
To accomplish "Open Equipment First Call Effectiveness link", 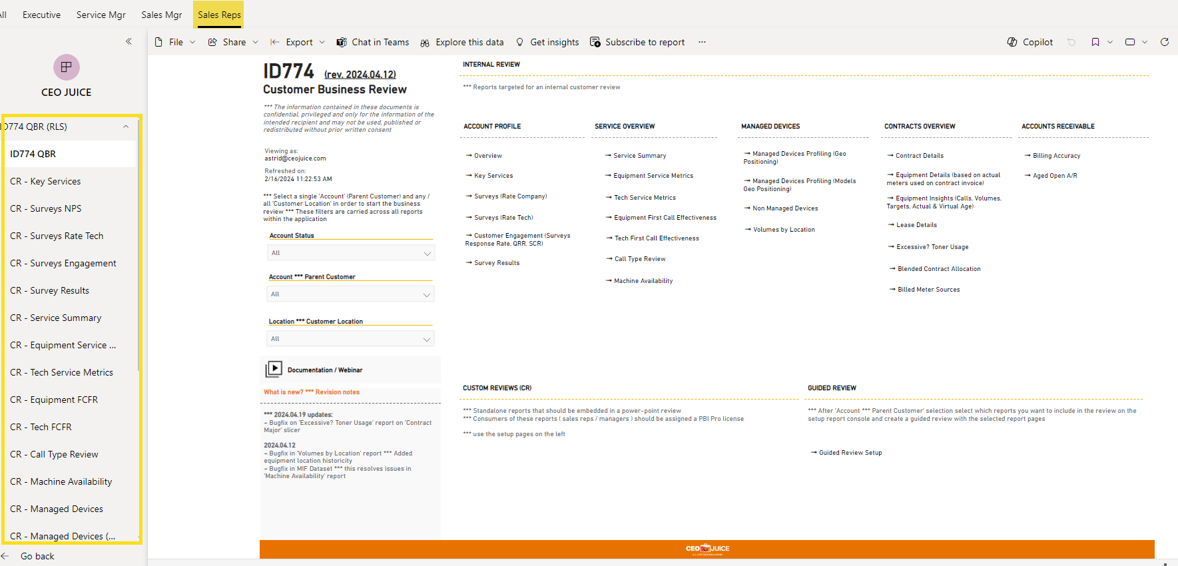I will coord(661,218).
